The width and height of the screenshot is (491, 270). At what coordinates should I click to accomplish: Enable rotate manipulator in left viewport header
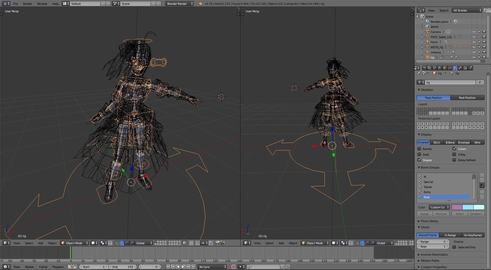(127, 243)
